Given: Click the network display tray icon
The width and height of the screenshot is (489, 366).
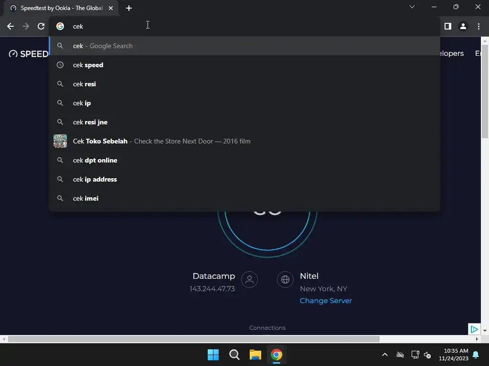Looking at the screenshot, I should pos(415,355).
